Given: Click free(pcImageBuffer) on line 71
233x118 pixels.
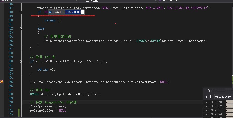Looking at the screenshot, I should tap(48, 106).
